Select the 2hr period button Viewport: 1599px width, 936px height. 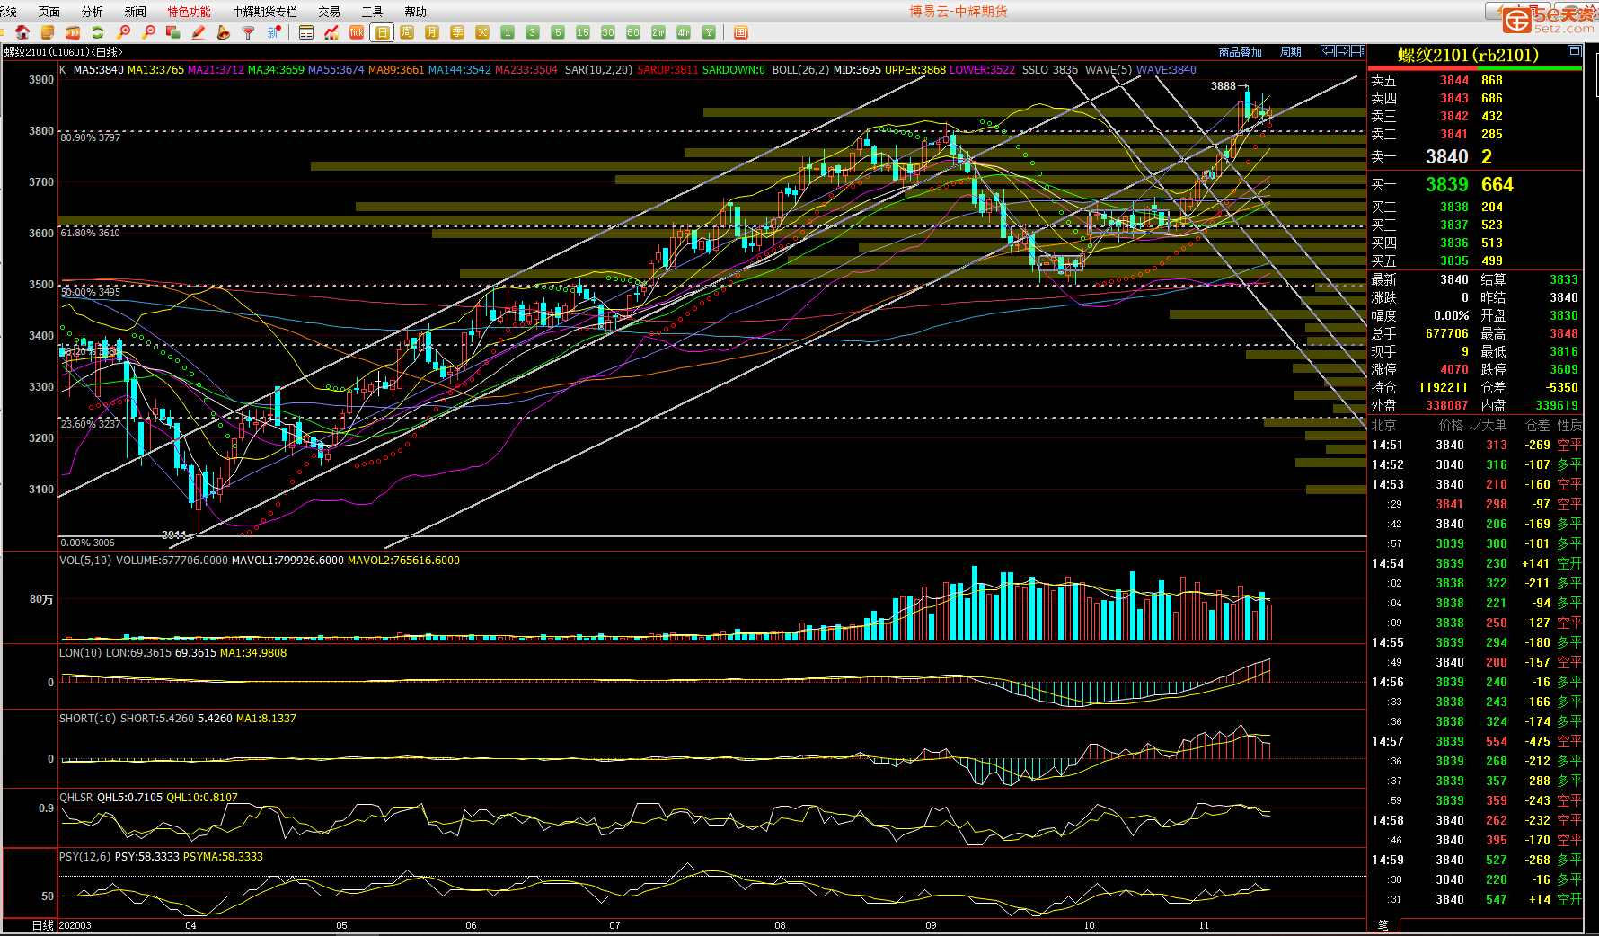coord(658,32)
